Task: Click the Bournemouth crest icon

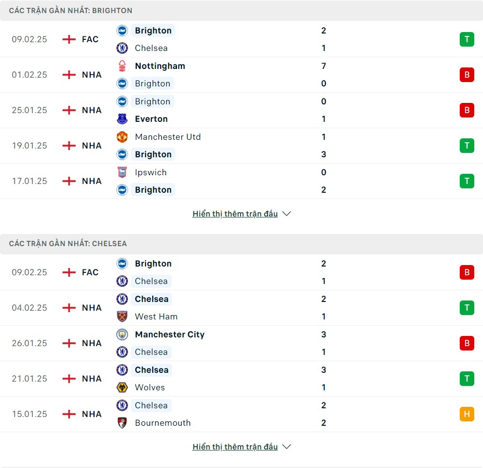Action: [122, 423]
